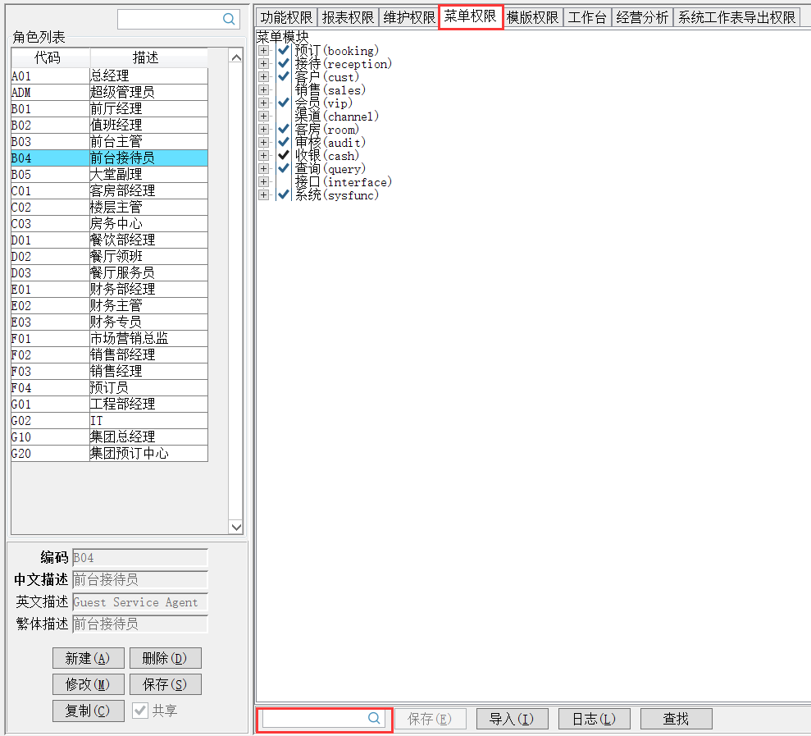Toggle 客户(cust) checkbox

point(284,76)
